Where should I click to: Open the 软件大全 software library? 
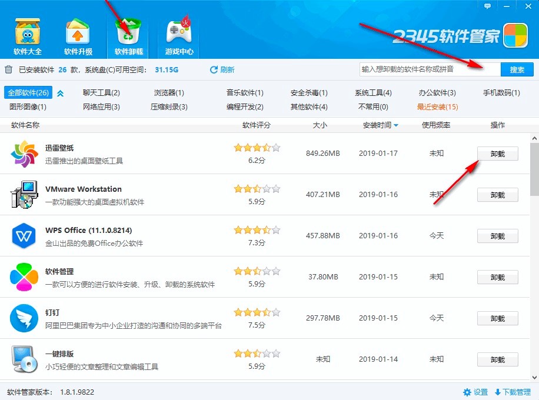[x=28, y=35]
